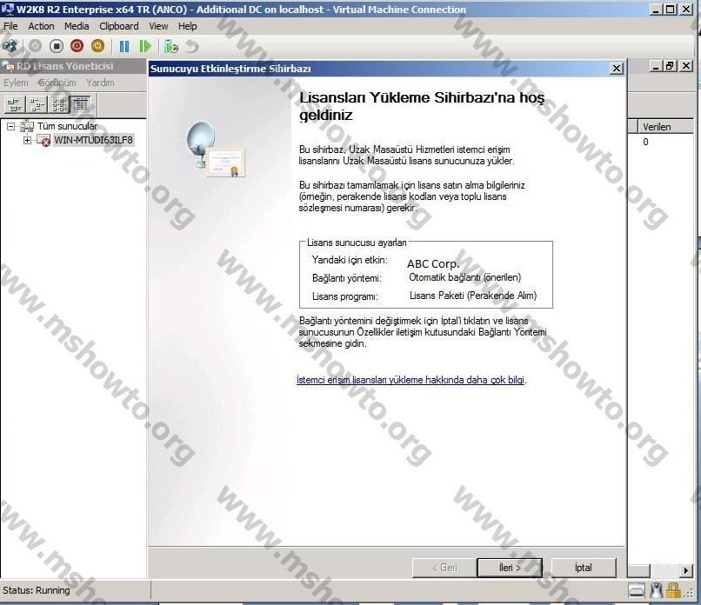Open the Eylem menu in RD Lisans Yöneticisi
This screenshot has width=701, height=605.
pos(16,83)
